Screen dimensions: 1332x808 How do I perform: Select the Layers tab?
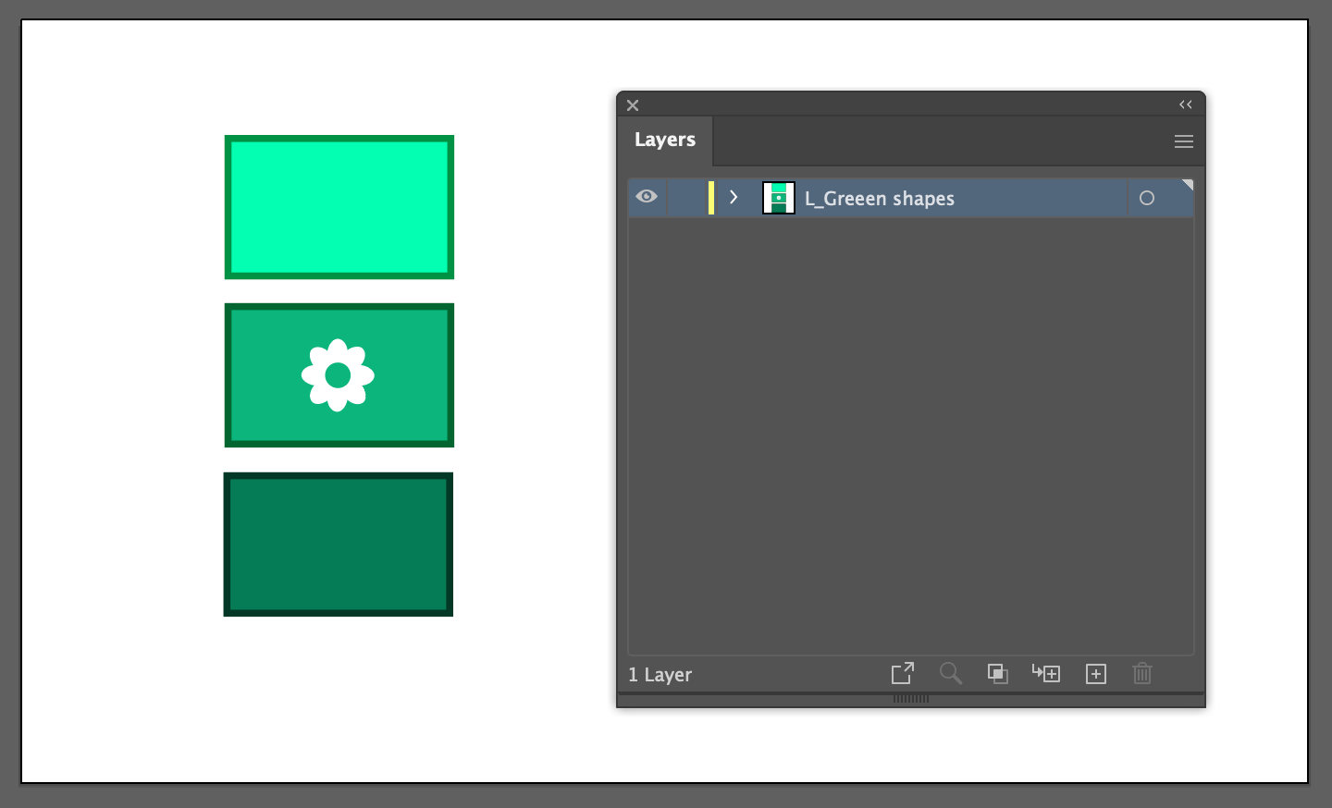coord(665,140)
